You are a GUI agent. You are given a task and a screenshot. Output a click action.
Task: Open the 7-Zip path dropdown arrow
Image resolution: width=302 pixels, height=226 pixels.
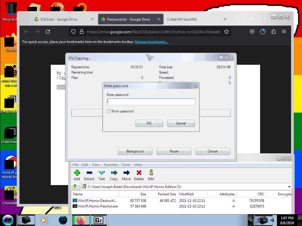(289, 187)
